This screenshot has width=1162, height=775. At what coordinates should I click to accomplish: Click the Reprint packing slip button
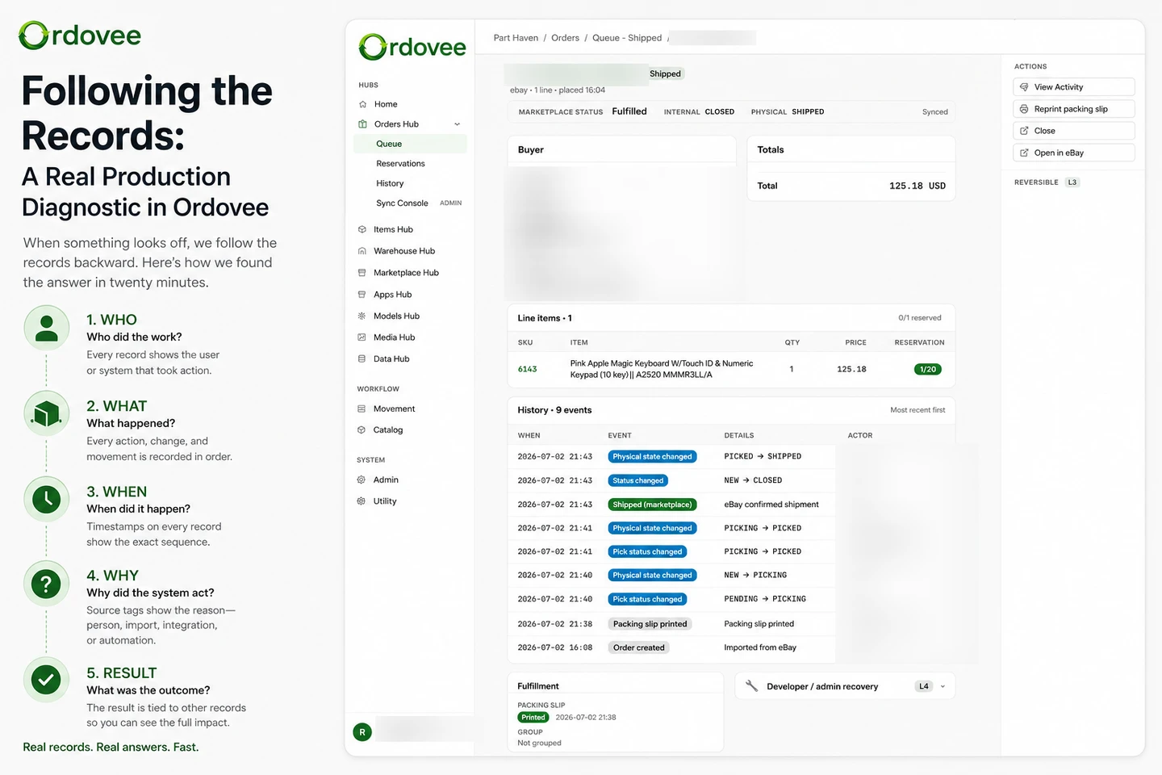pyautogui.click(x=1073, y=109)
